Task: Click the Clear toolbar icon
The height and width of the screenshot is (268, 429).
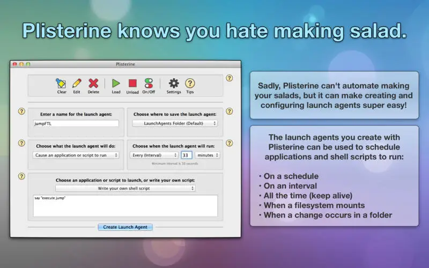Action: click(61, 83)
